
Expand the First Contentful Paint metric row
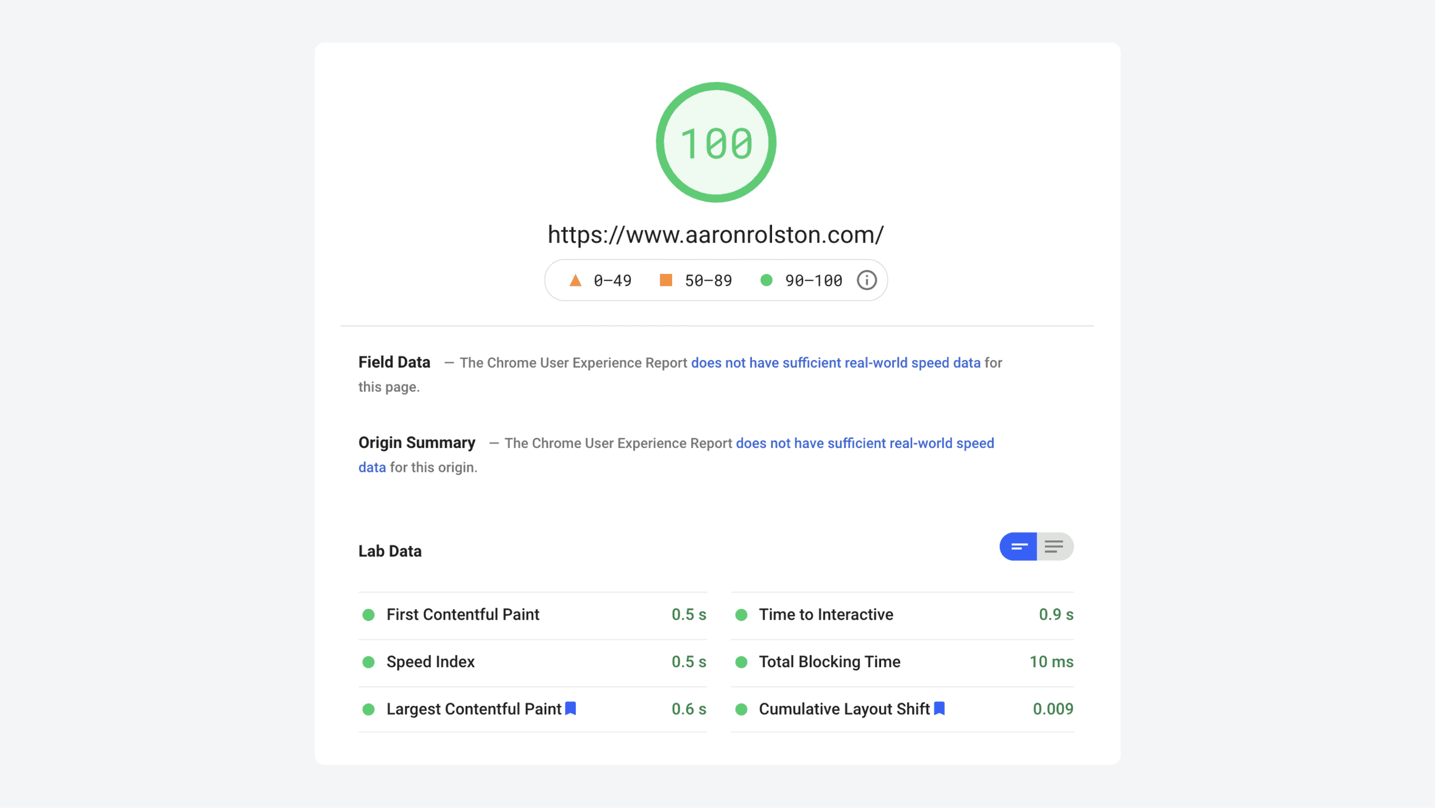coord(463,614)
